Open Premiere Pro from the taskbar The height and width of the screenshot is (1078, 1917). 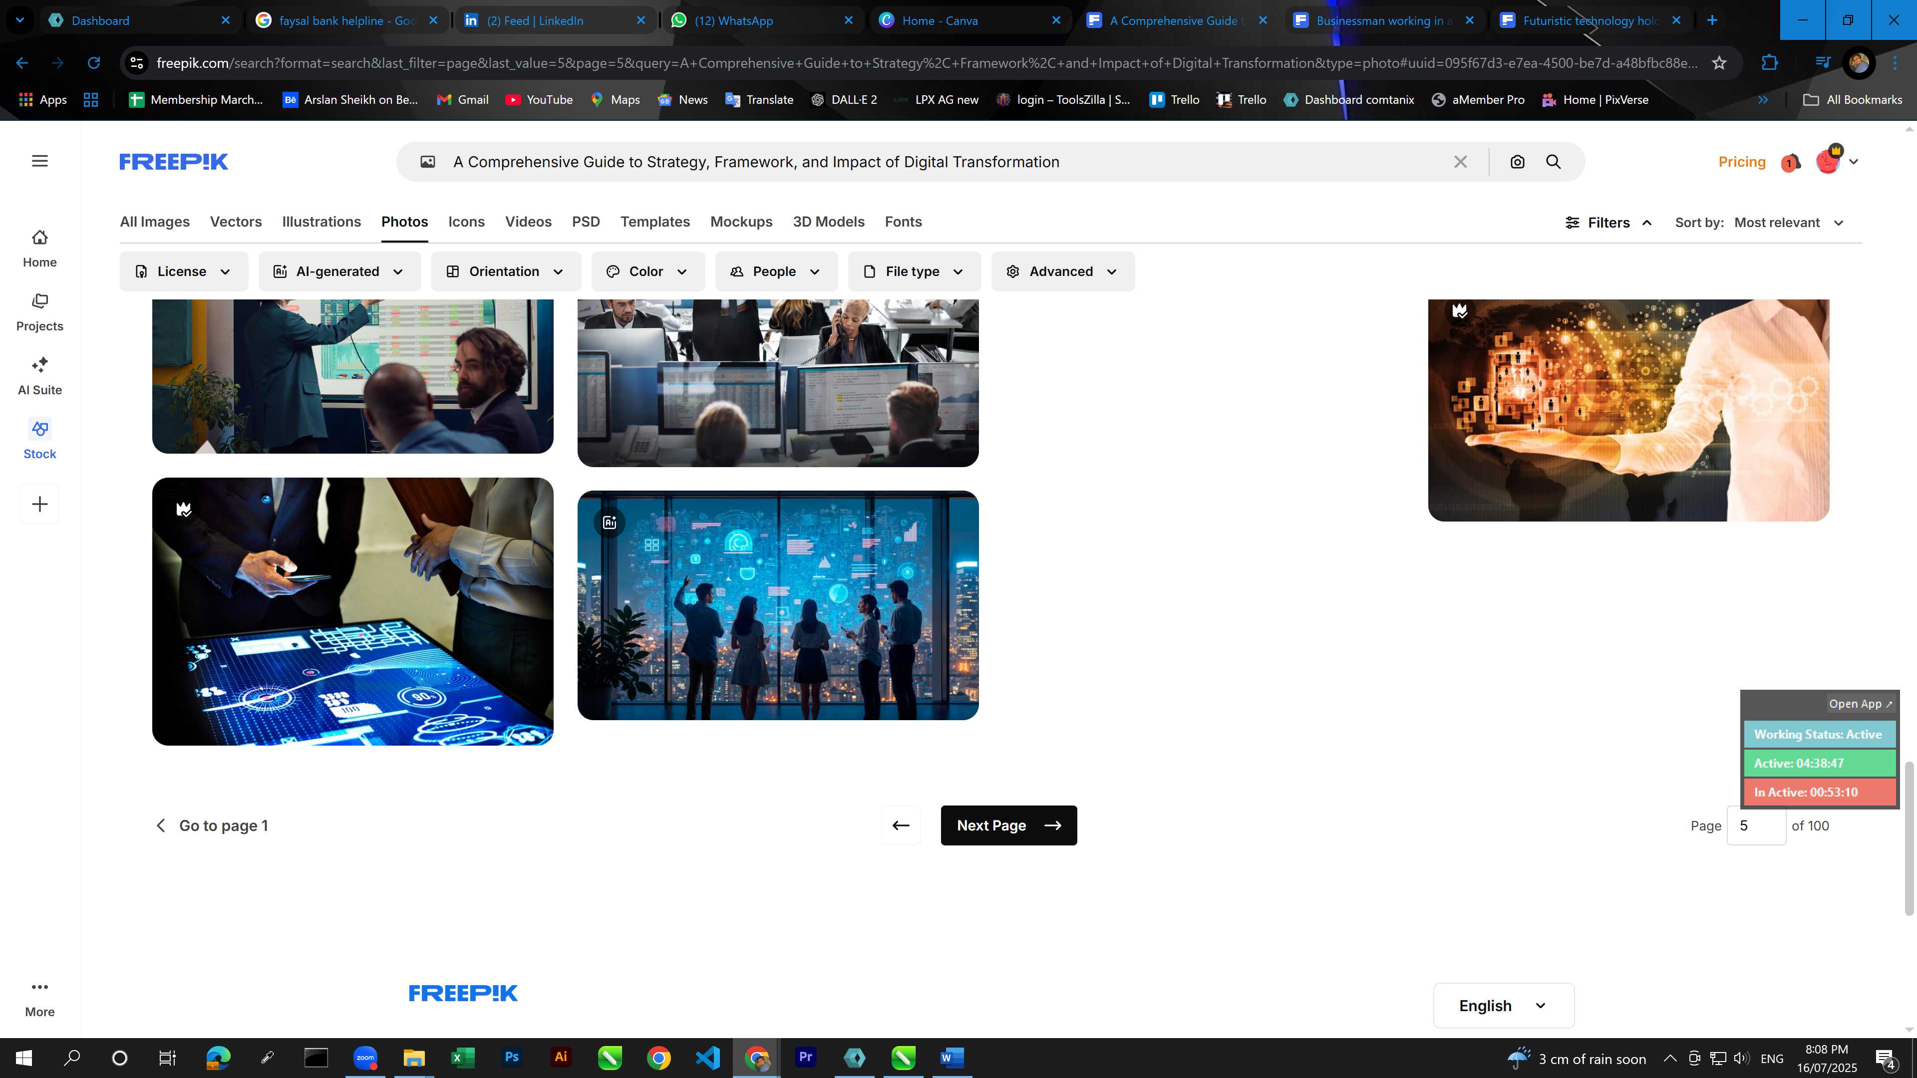[806, 1057]
